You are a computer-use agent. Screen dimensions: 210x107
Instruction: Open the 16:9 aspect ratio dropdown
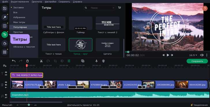click(x=193, y=55)
